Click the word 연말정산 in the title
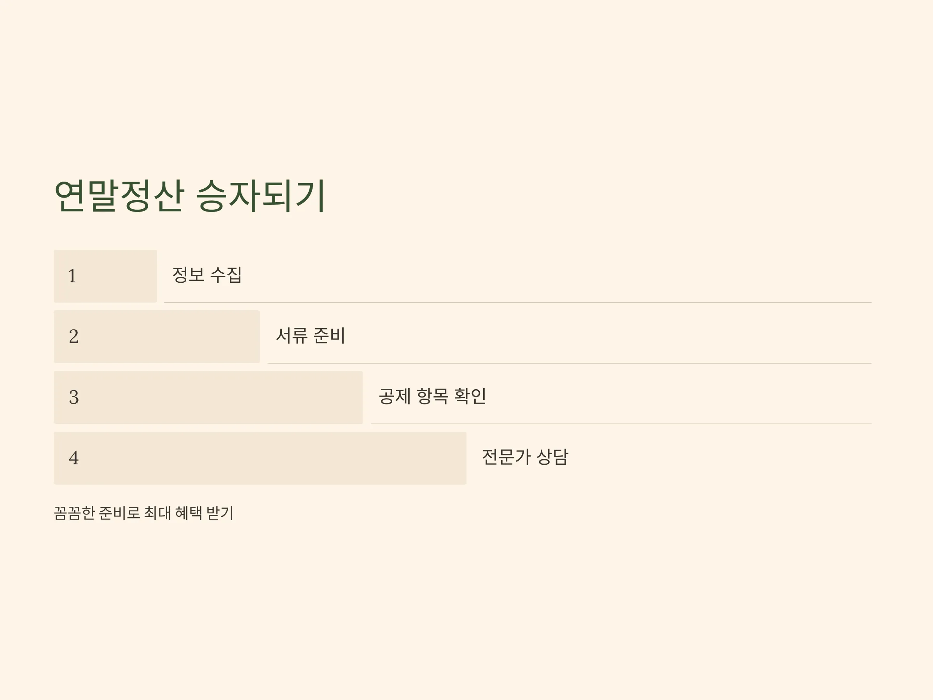933x700 pixels. pos(120,195)
